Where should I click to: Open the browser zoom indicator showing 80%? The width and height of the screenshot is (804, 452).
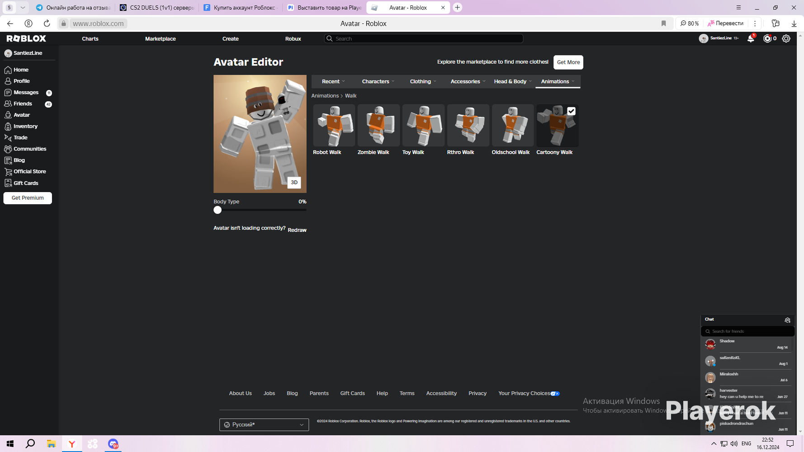690,24
